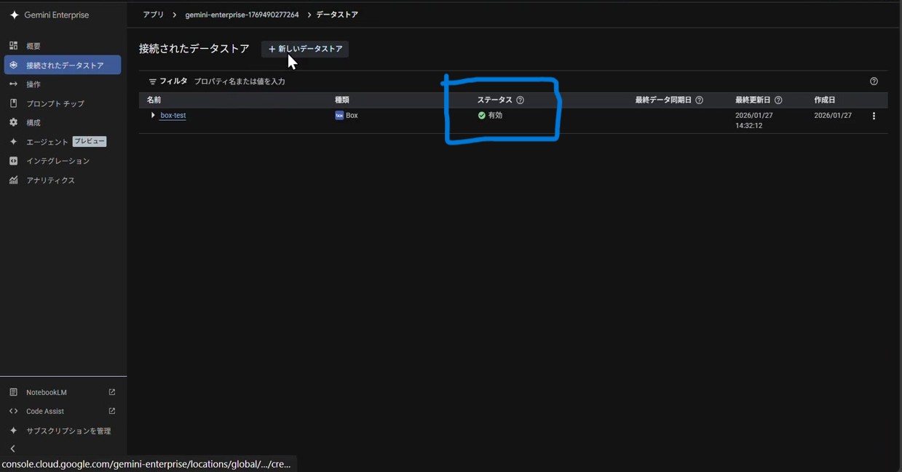The height and width of the screenshot is (472, 902).
Task: Open the 操作 sidebar item
Action: 33,84
